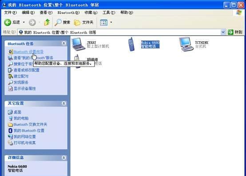This screenshot has width=246, height=176.
Task: Collapse the Bluetooth 任务 panel
Action: (63, 43)
